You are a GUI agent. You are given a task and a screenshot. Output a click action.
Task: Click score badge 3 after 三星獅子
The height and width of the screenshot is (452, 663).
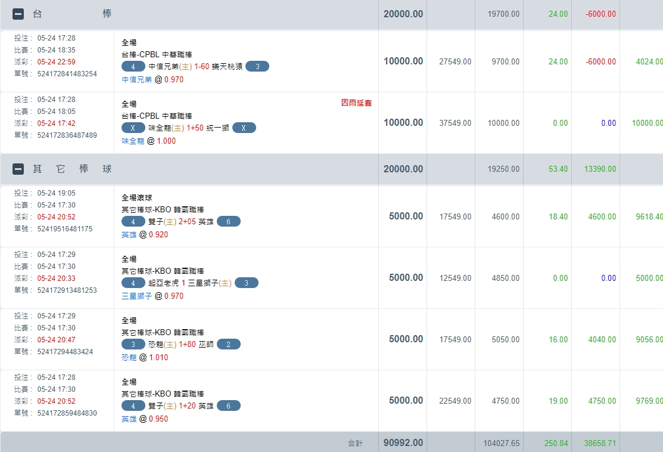tap(247, 283)
